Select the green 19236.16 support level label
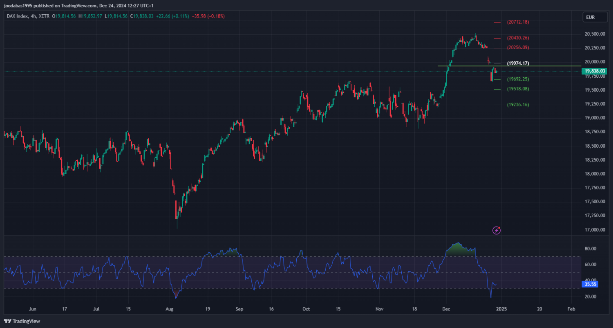613x328 pixels. point(518,105)
